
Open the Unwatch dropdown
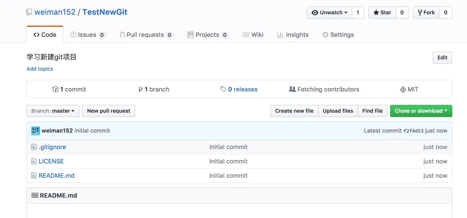click(329, 12)
